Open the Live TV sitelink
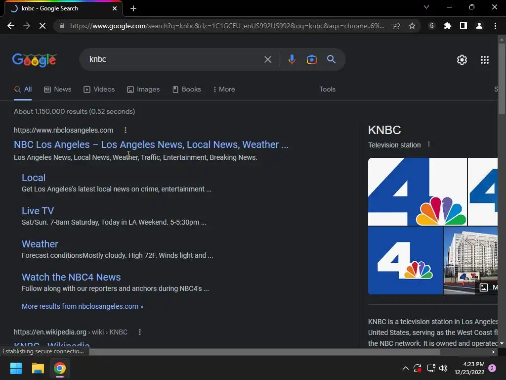Image resolution: width=506 pixels, height=380 pixels. 38,211
